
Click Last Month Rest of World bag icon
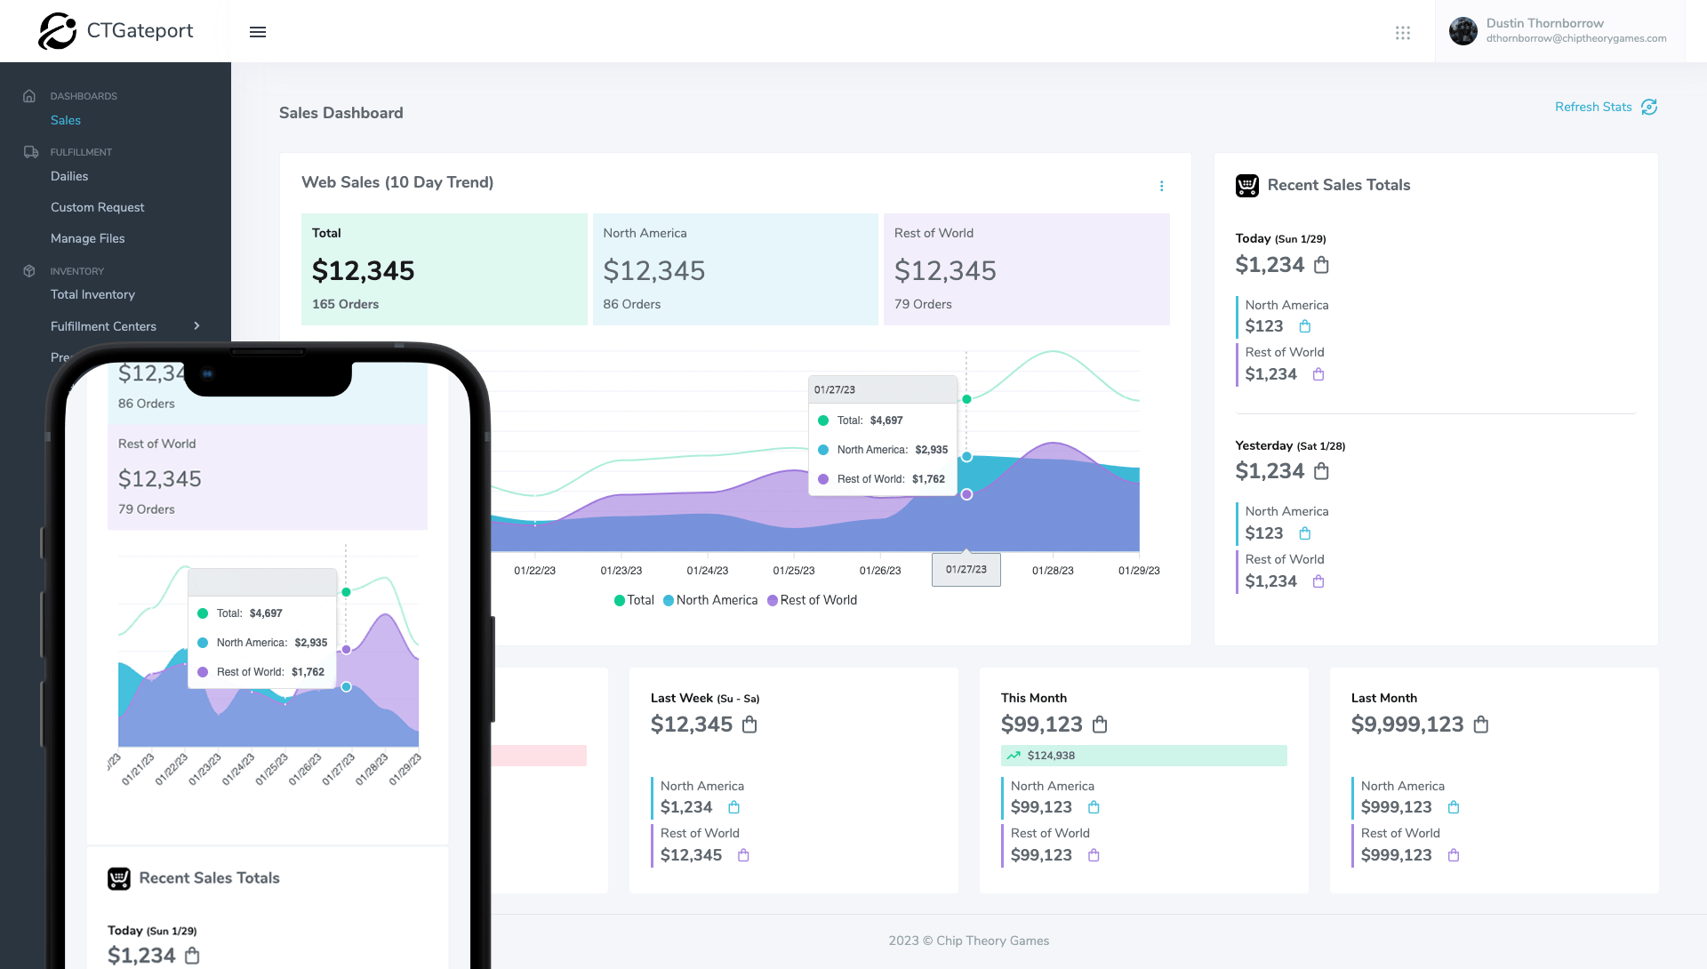point(1454,855)
